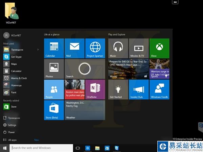This screenshot has width=203, height=152.
Task: Open the Sports Warriors tile
Action: [x=159, y=69]
